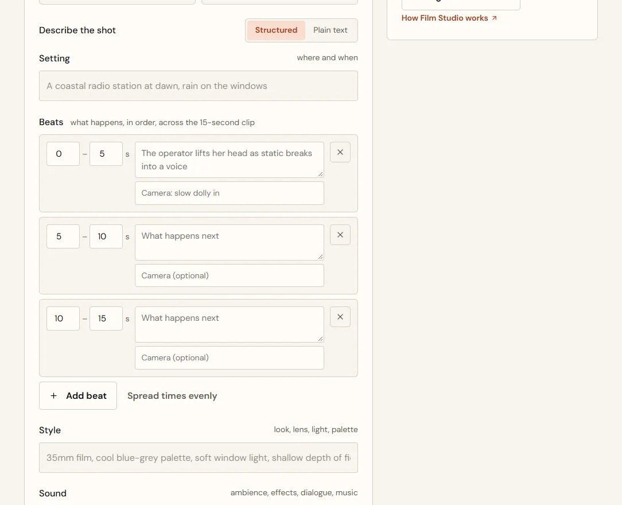Click second beat What happens next textarea
The width and height of the screenshot is (622, 505).
[x=230, y=242]
